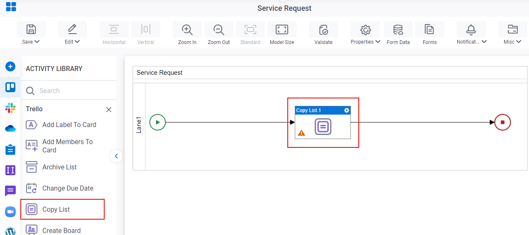Select the Zoom camera sidebar icon
This screenshot has height=235, width=529.
point(10,212)
